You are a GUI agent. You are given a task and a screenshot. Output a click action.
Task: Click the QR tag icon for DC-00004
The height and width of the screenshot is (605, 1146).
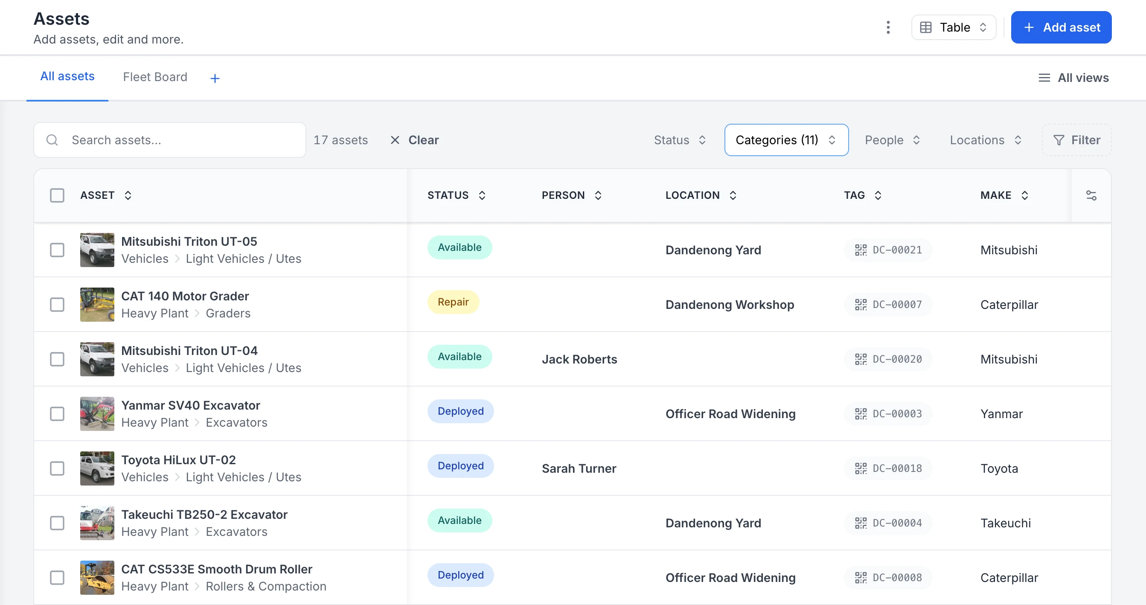pyautogui.click(x=861, y=523)
